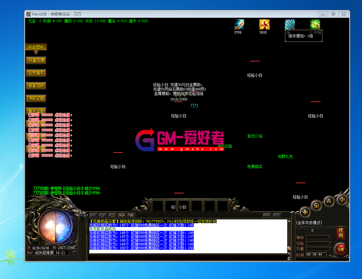This screenshot has width=362, height=279.
Task: Click the MP:2827/2891 readout
Action: 64,248
